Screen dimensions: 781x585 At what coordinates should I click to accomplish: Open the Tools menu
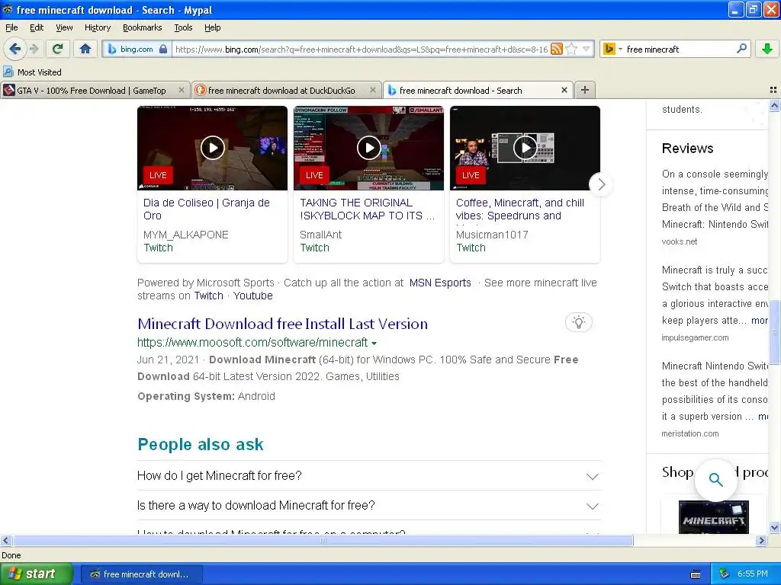click(x=183, y=27)
